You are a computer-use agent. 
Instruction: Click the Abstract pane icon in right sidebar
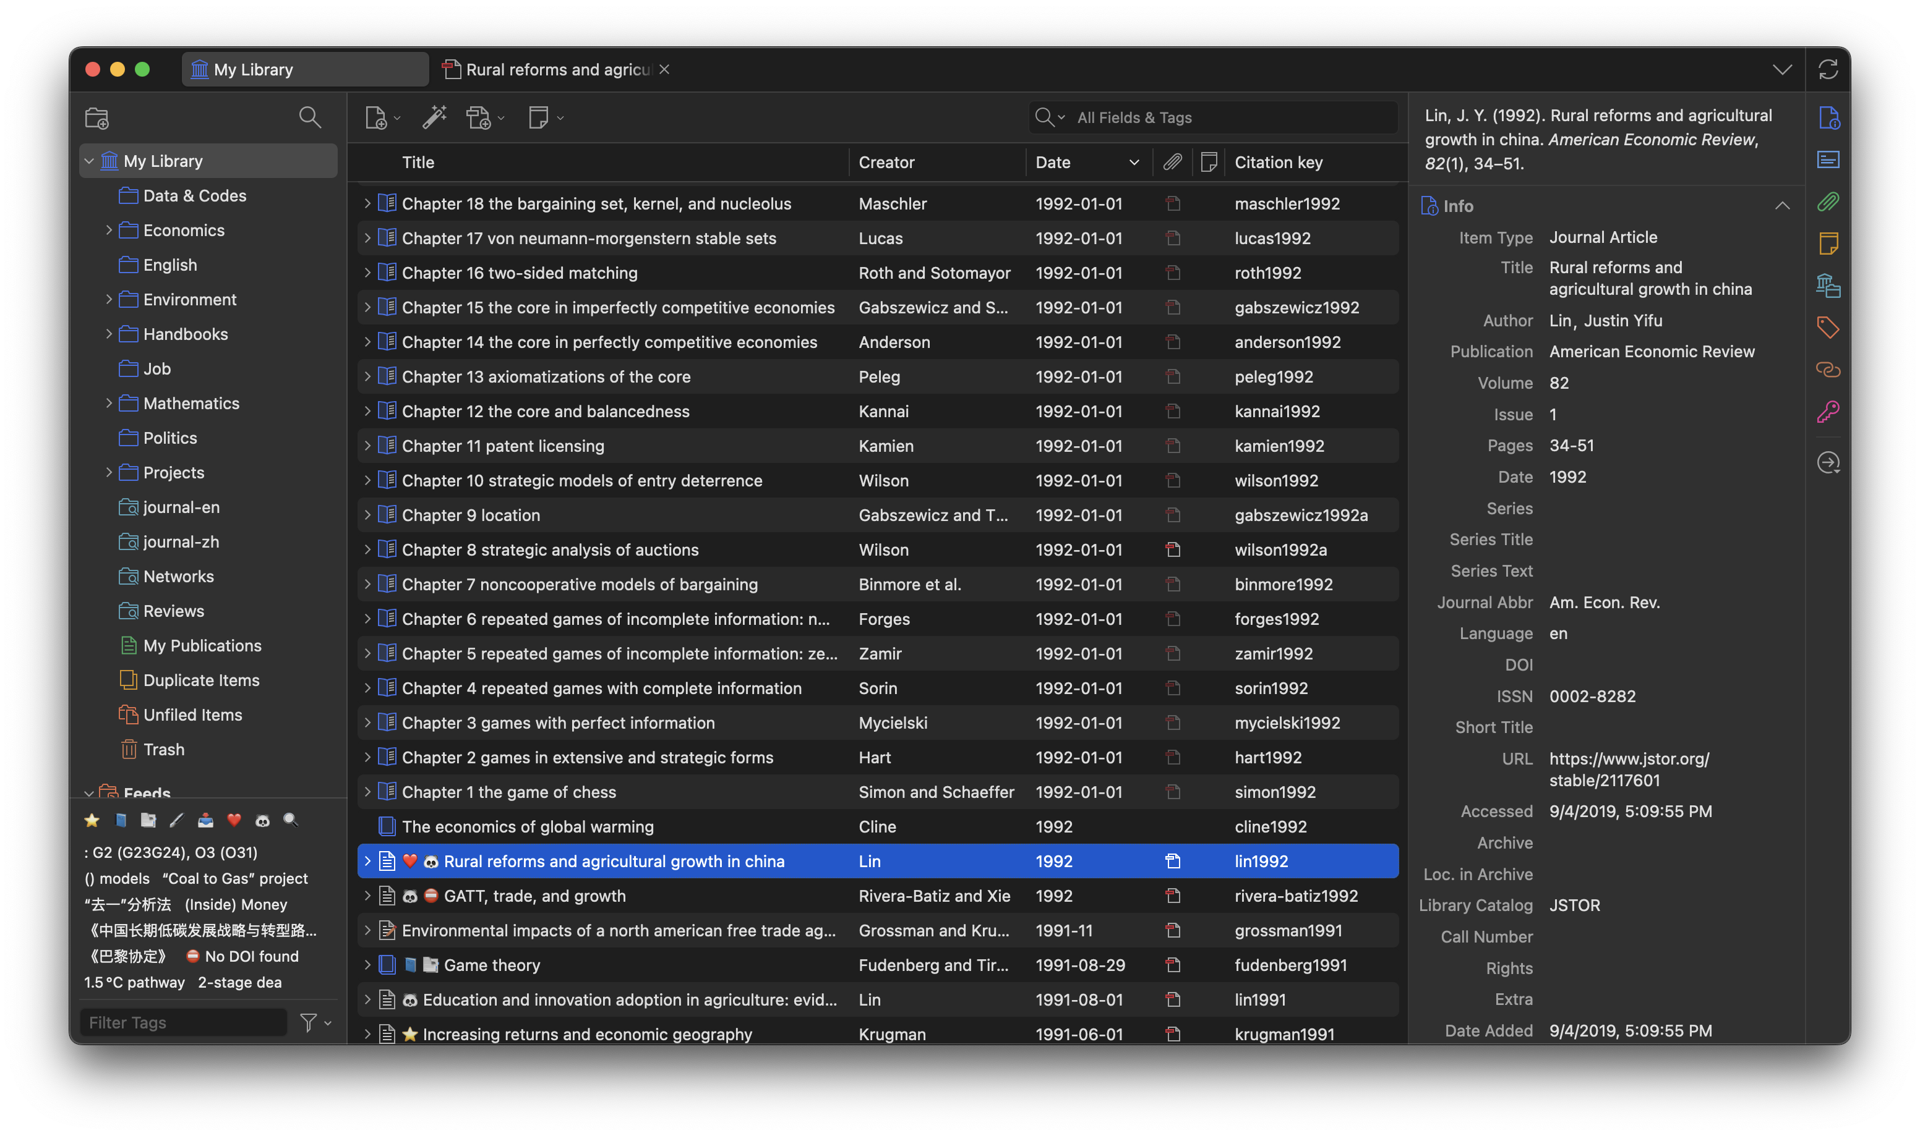tap(1827, 160)
